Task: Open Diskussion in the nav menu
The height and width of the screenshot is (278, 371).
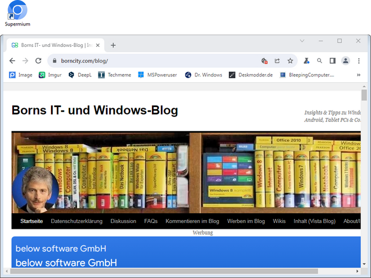Action: pos(123,221)
